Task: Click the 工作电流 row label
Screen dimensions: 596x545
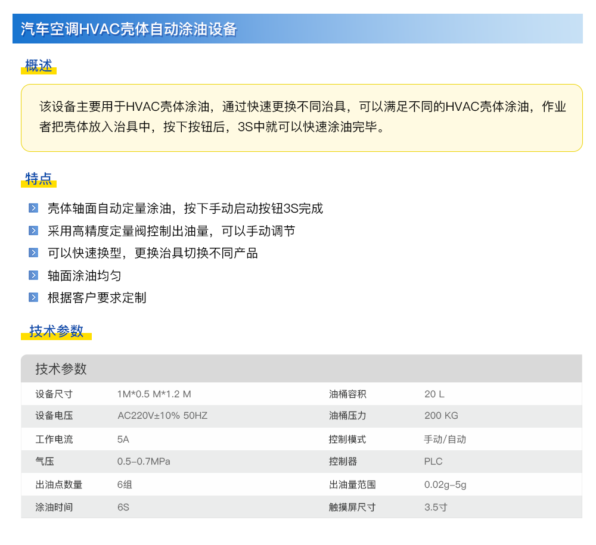Action: tap(54, 439)
